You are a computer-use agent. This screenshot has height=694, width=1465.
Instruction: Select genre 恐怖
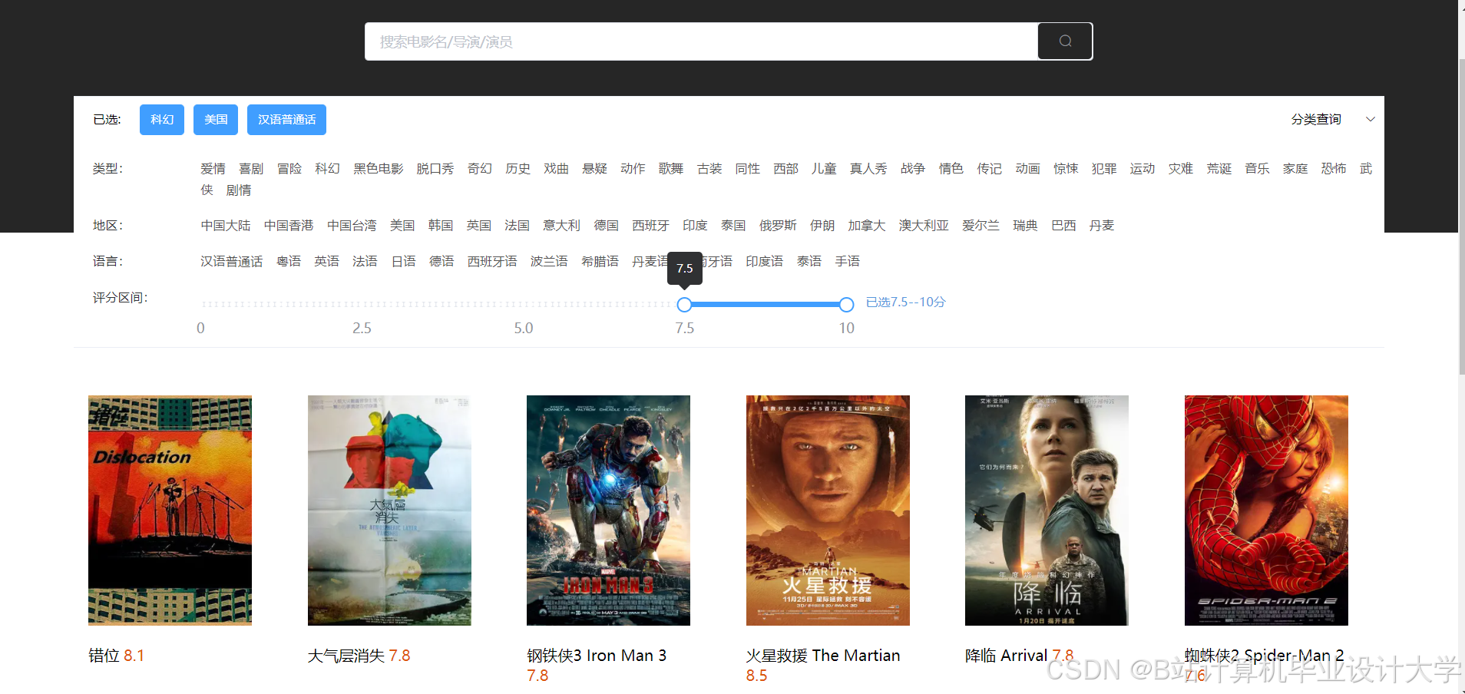(1334, 169)
